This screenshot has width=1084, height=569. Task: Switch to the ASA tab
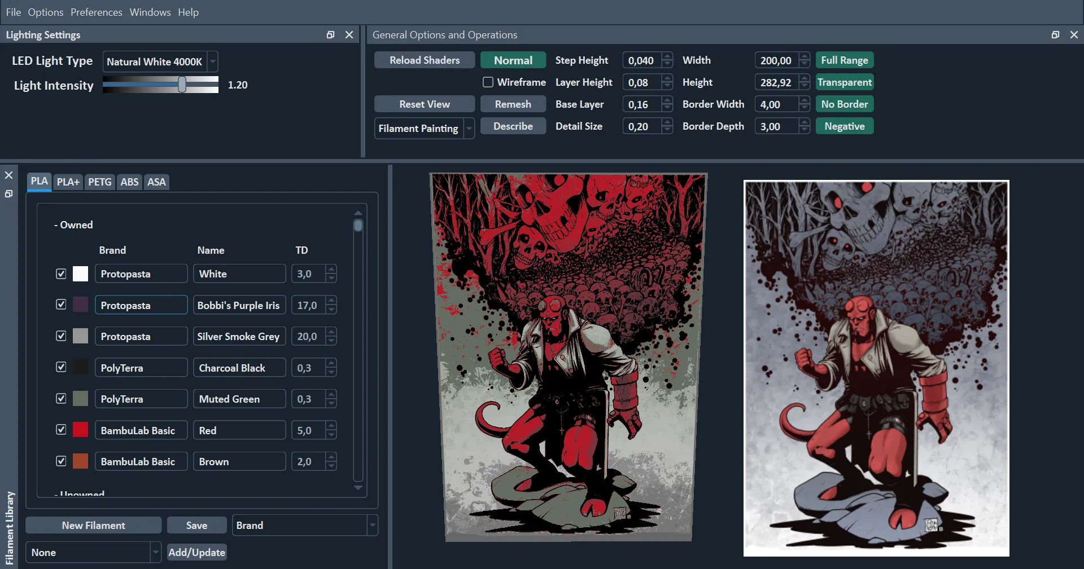click(156, 182)
